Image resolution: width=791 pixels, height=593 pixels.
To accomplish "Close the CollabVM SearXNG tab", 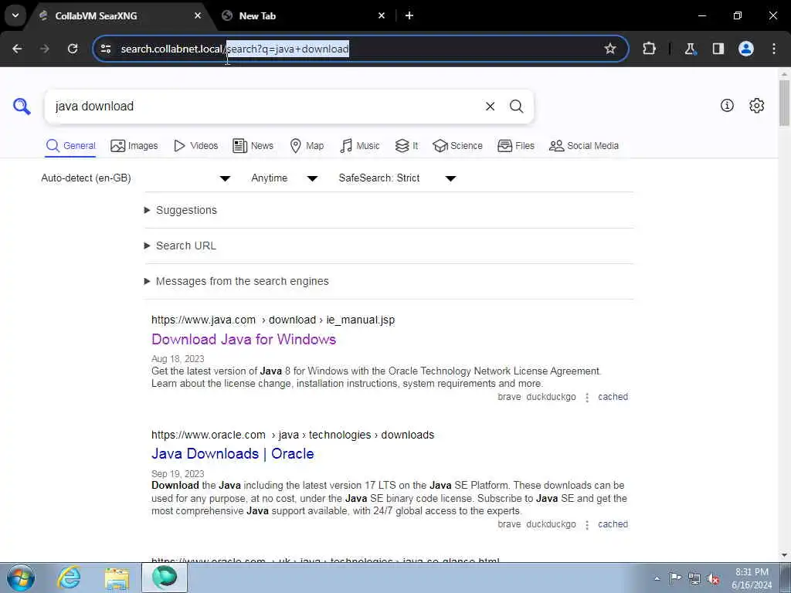I will click(x=198, y=15).
